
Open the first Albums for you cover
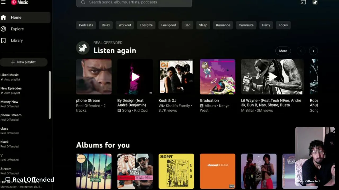tap(94, 171)
